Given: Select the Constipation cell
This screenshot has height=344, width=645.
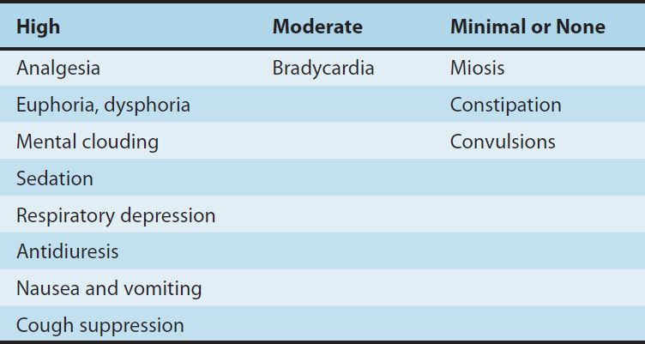Looking at the screenshot, I should tap(506, 105).
